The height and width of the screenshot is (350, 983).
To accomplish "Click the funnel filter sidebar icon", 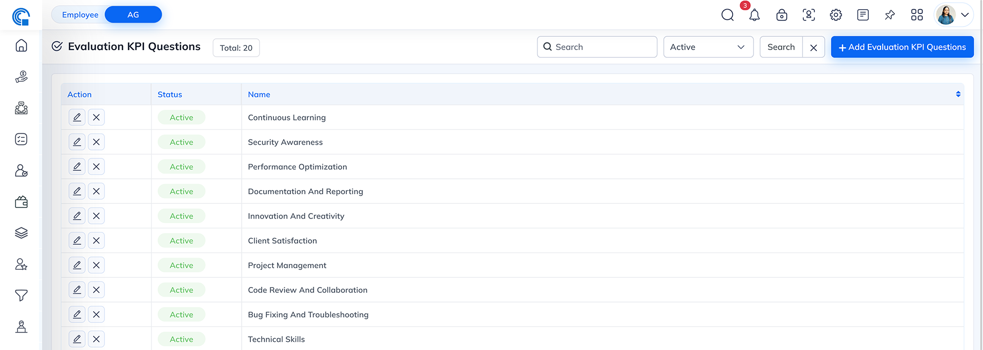I will click(x=21, y=295).
